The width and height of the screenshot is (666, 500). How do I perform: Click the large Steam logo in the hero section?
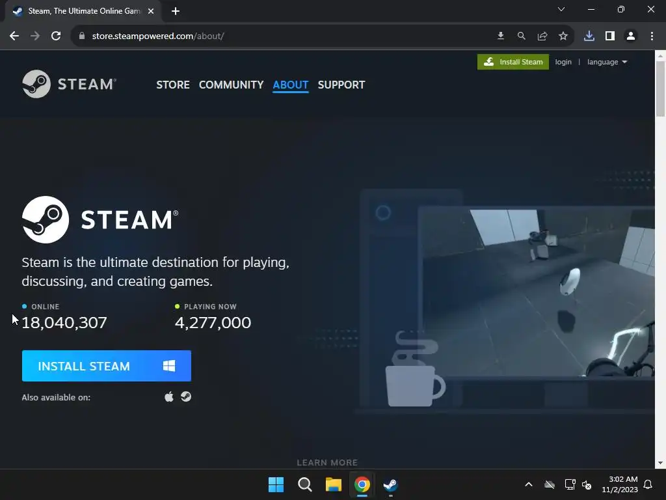click(x=100, y=219)
